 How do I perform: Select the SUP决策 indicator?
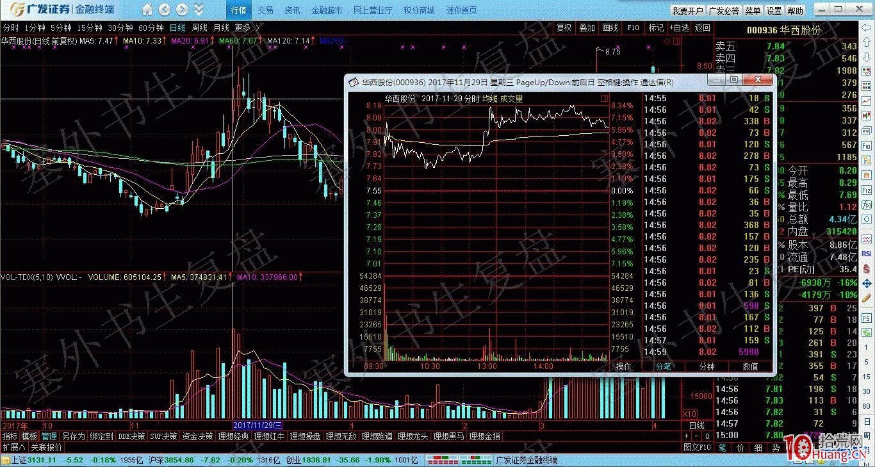click(163, 436)
